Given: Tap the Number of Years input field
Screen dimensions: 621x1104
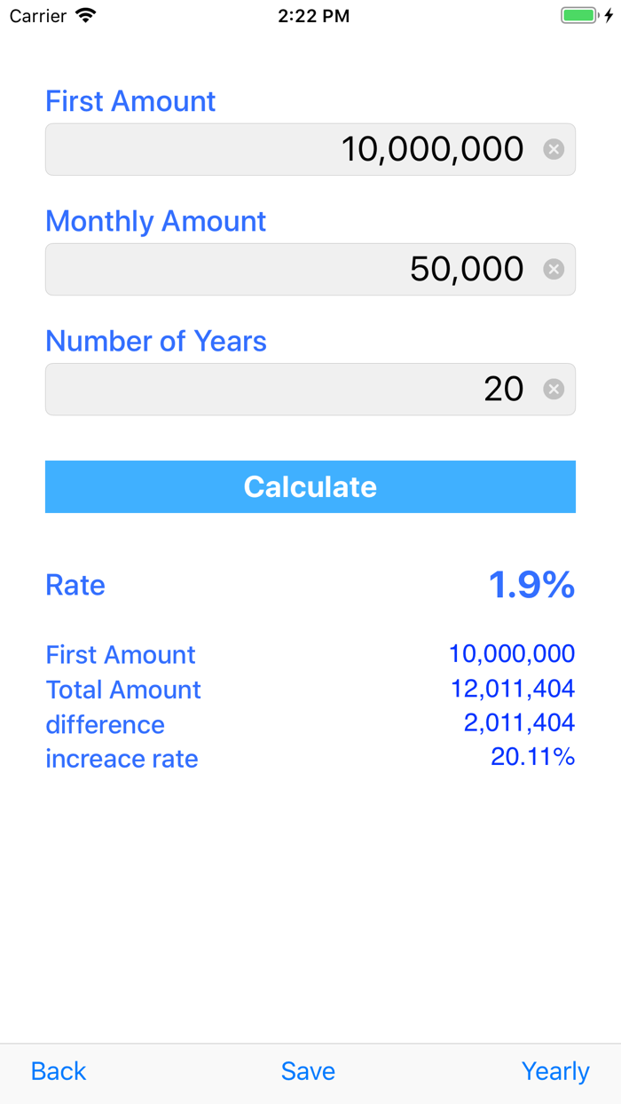Looking at the screenshot, I should tap(310, 389).
